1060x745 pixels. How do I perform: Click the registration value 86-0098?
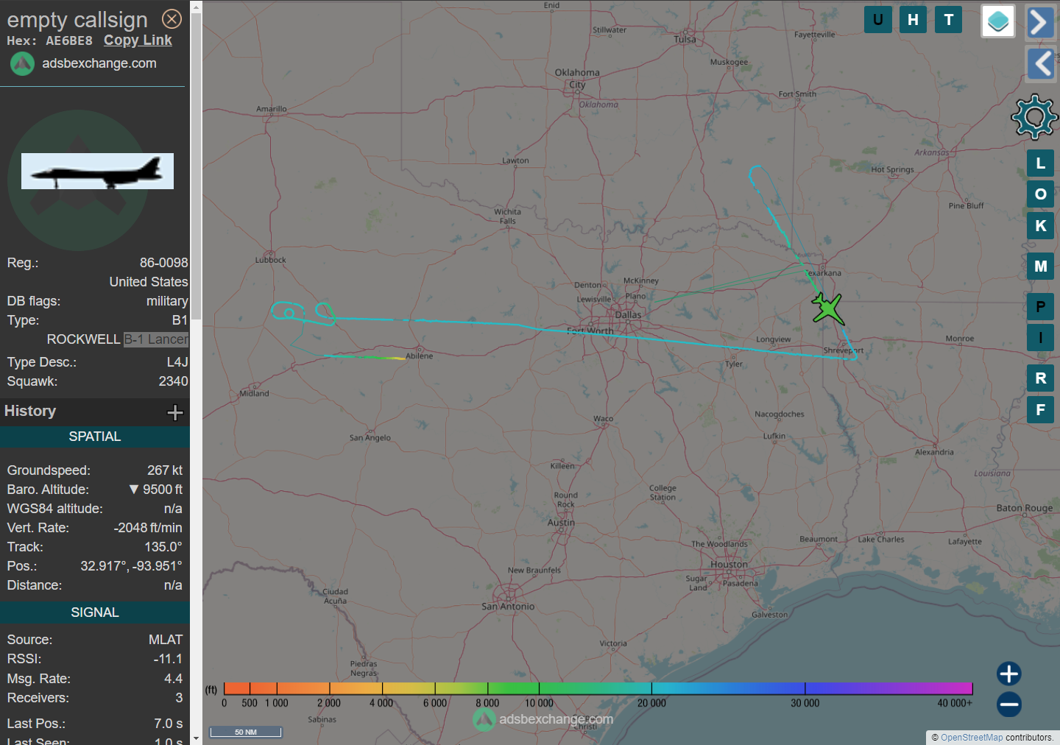click(163, 263)
